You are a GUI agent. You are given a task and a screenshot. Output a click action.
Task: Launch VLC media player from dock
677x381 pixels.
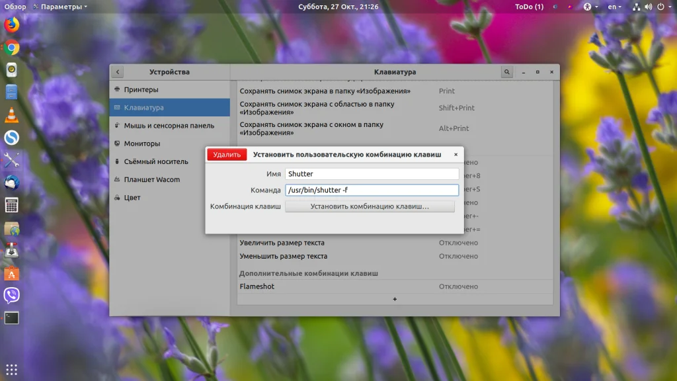[12, 115]
